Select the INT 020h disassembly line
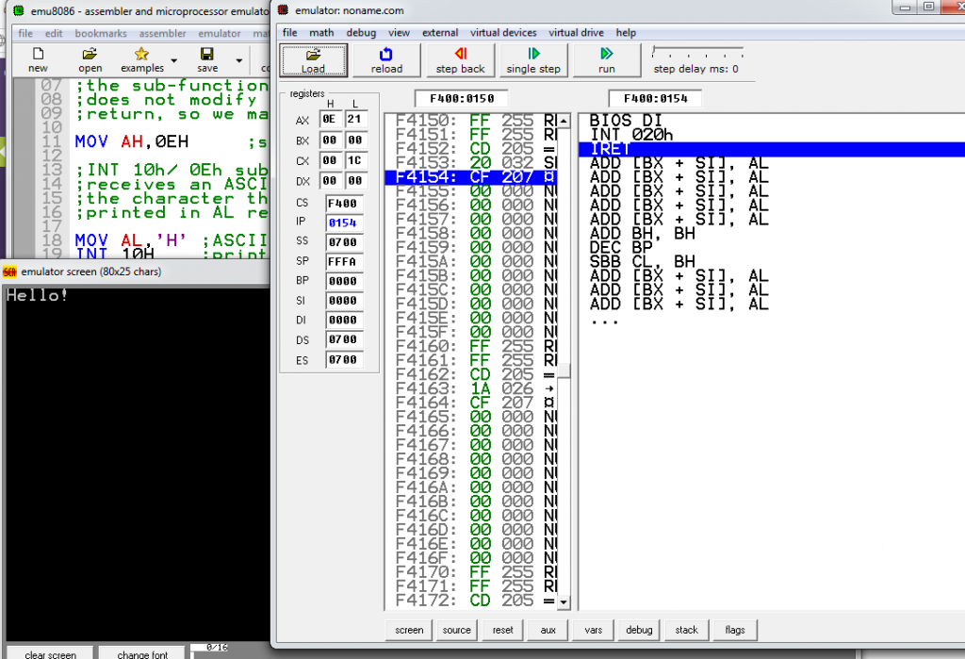965x659 pixels. (631, 135)
